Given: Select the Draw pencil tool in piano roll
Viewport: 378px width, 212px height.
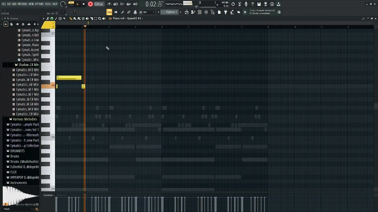Looking at the screenshot, I should click(x=71, y=18).
